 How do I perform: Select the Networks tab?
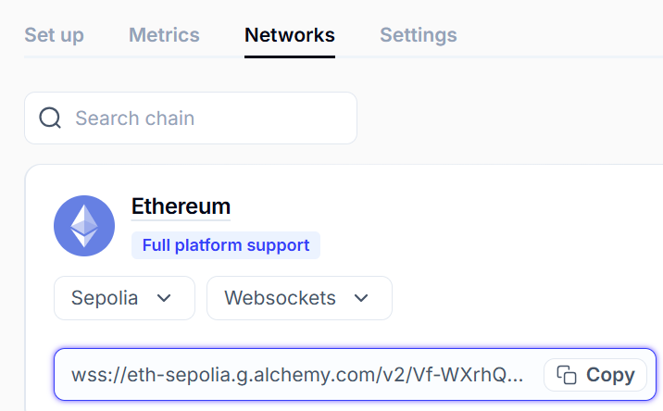pyautogui.click(x=290, y=35)
